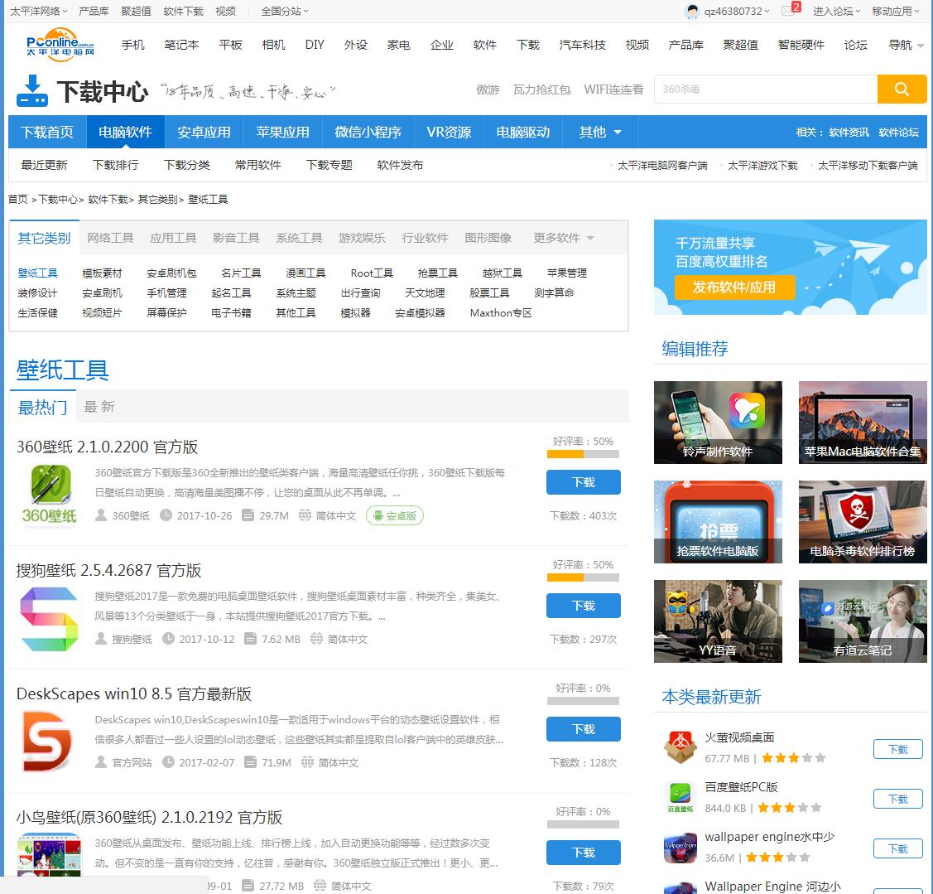
Task: Click the 火萤视频桌面 app icon
Action: (681, 747)
